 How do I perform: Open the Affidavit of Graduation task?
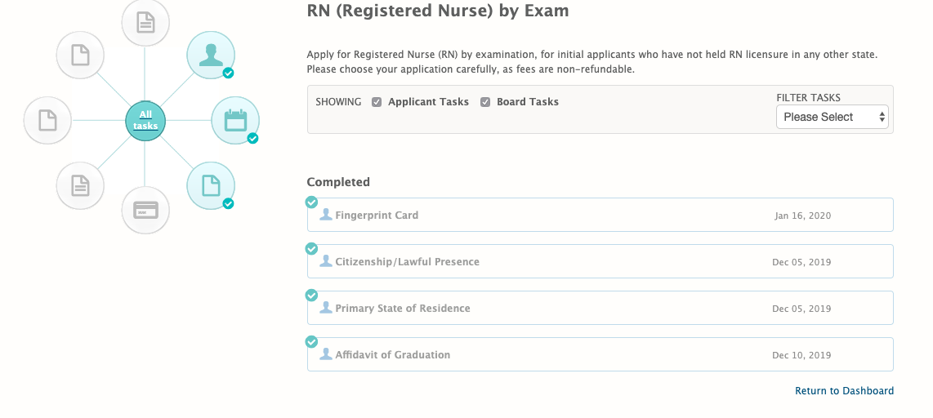(392, 355)
